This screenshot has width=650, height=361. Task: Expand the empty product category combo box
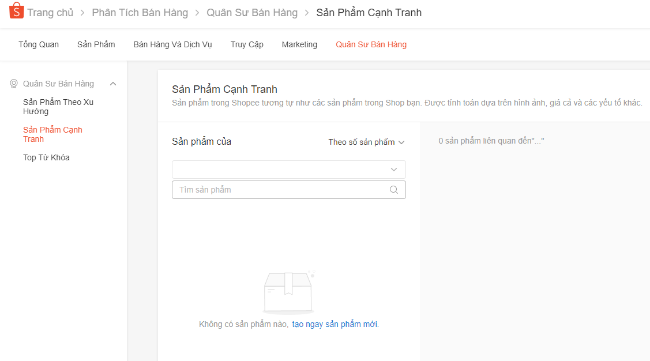(x=288, y=170)
